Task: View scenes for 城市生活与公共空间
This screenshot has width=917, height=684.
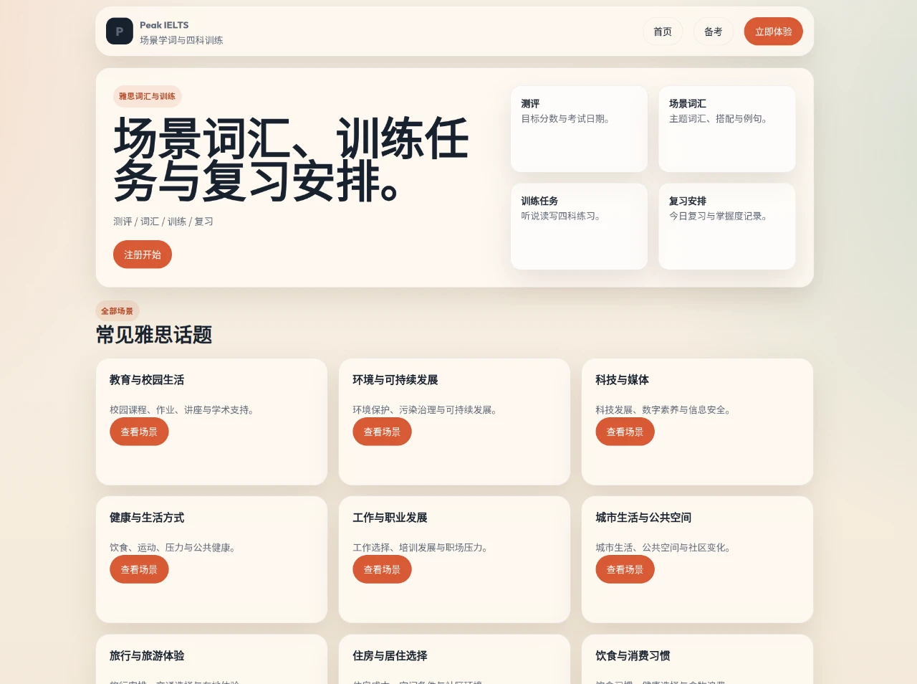Action: pyautogui.click(x=625, y=569)
